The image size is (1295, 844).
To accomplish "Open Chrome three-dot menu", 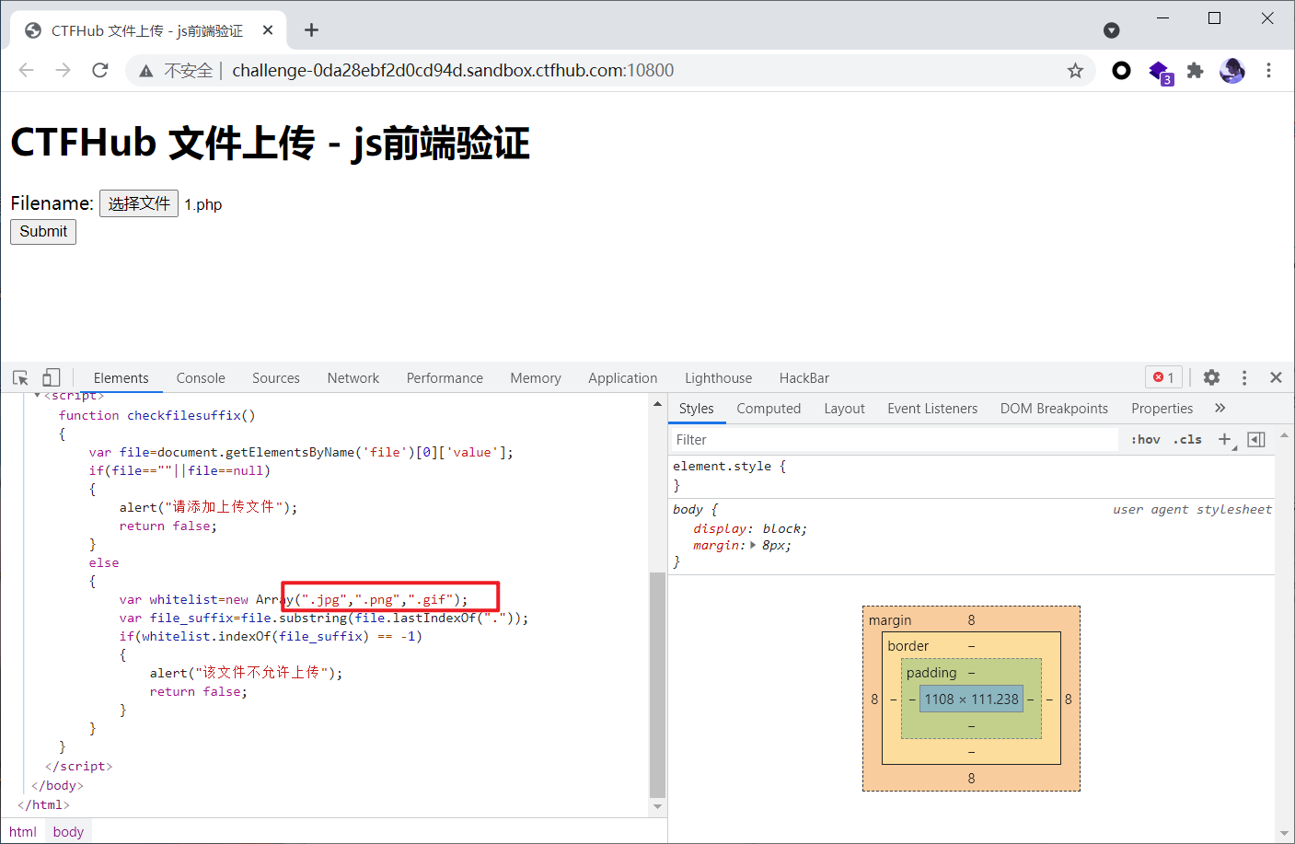I will click(1268, 70).
